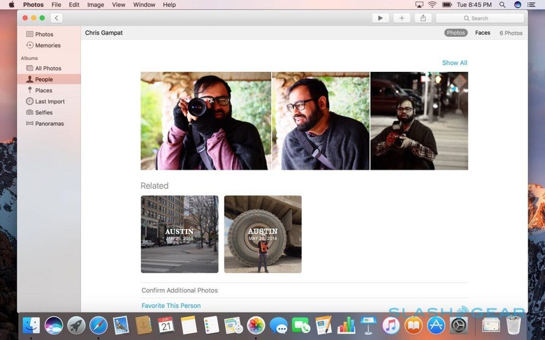
Task: Open Places album in sidebar
Action: [x=43, y=90]
